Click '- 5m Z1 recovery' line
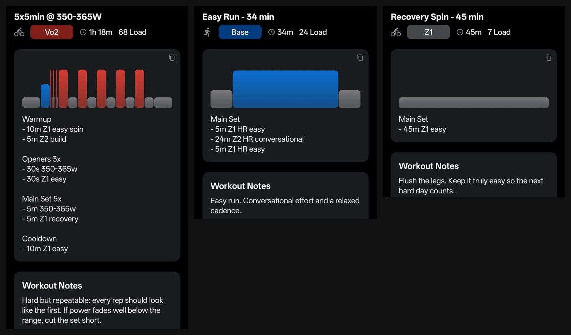This screenshot has height=335, width=571. [x=50, y=219]
